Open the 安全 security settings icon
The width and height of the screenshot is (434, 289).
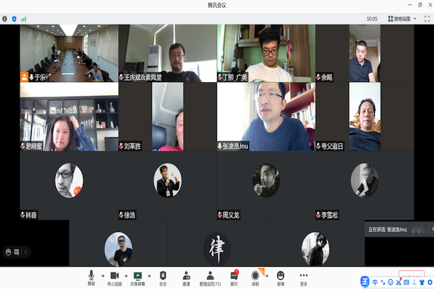click(x=163, y=277)
